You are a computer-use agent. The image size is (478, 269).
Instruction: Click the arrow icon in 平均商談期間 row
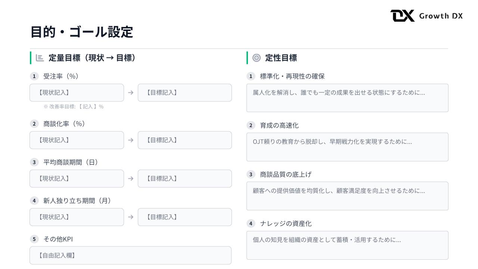click(x=131, y=179)
